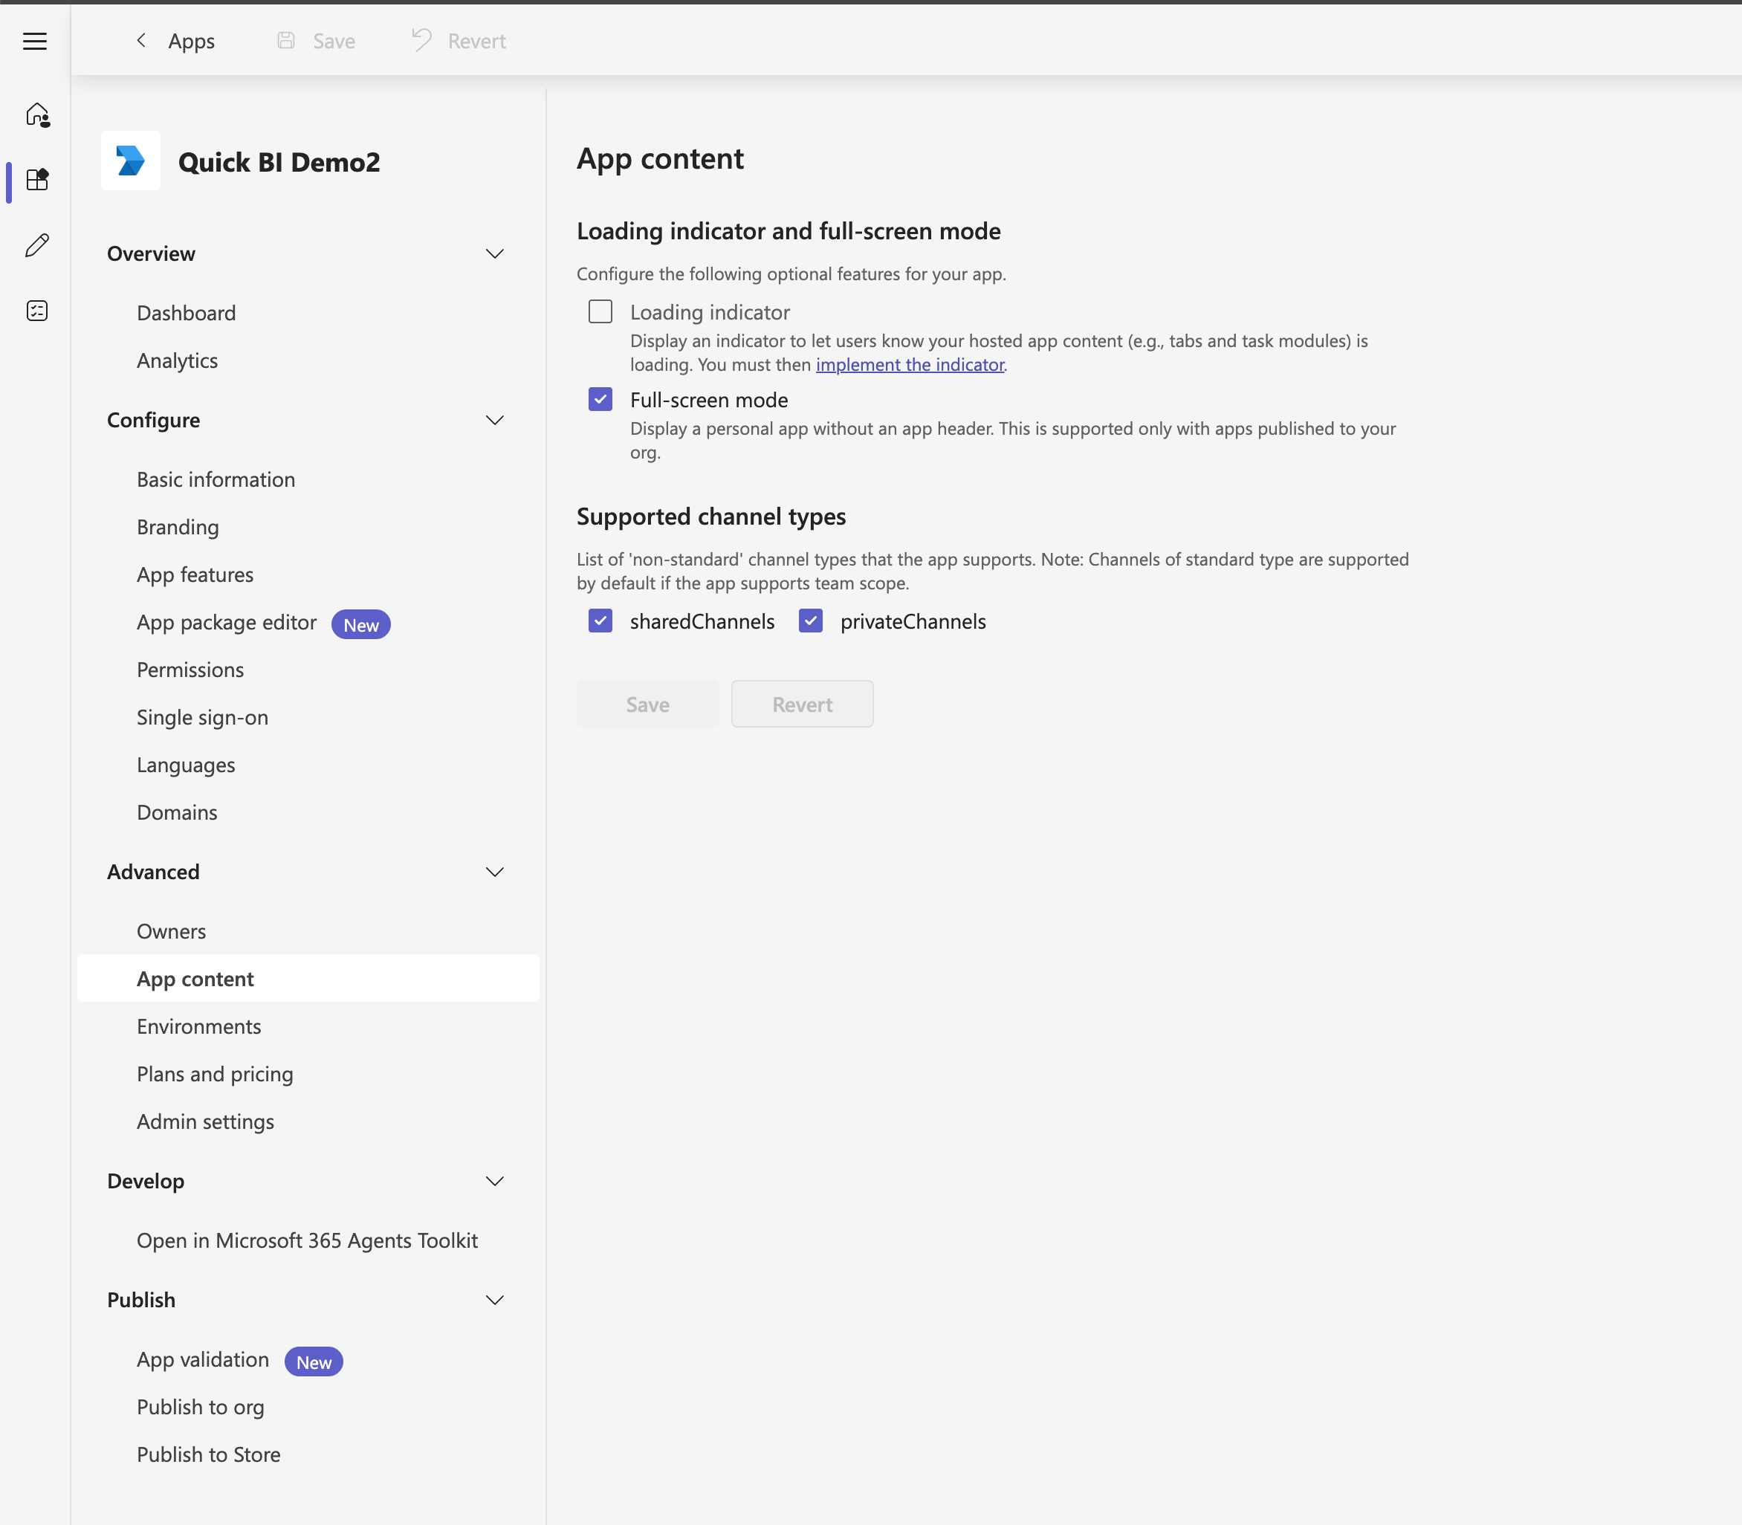1742x1525 pixels.
Task: Click the New badge beside App validation
Action: pyautogui.click(x=314, y=1362)
